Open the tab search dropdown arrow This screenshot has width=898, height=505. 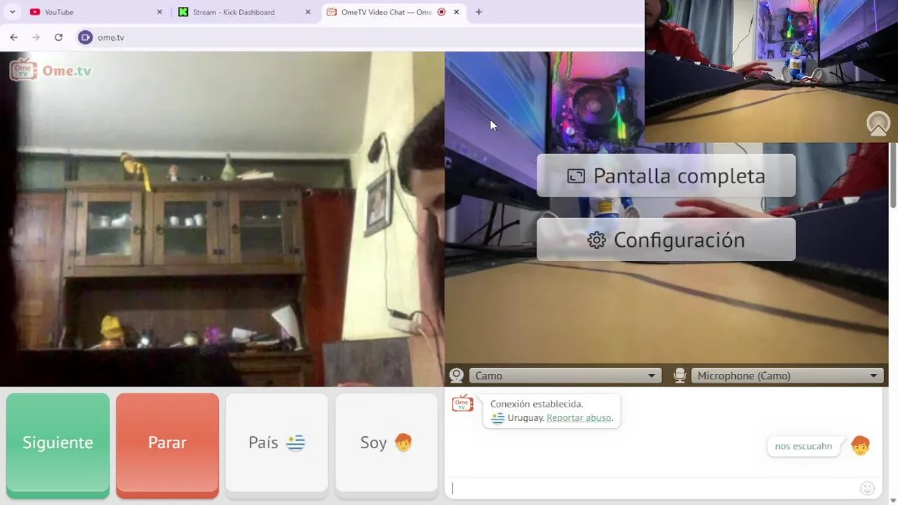pos(12,12)
